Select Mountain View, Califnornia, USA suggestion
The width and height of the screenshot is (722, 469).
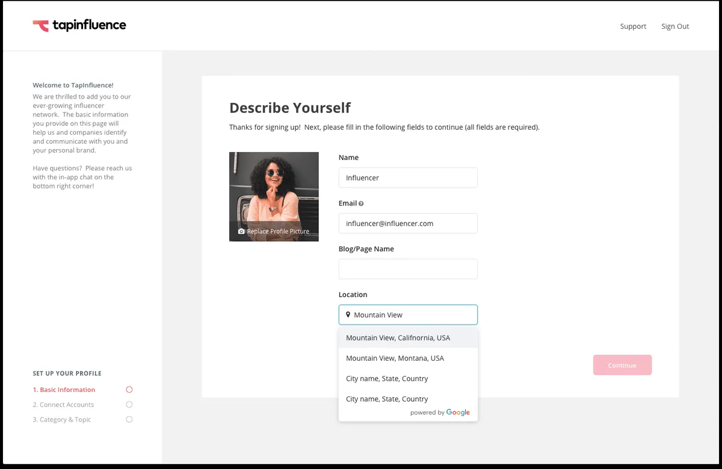408,338
